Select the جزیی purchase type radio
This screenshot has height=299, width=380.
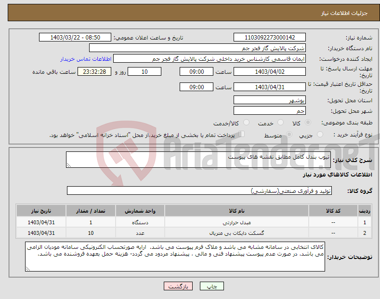[x=320, y=135]
